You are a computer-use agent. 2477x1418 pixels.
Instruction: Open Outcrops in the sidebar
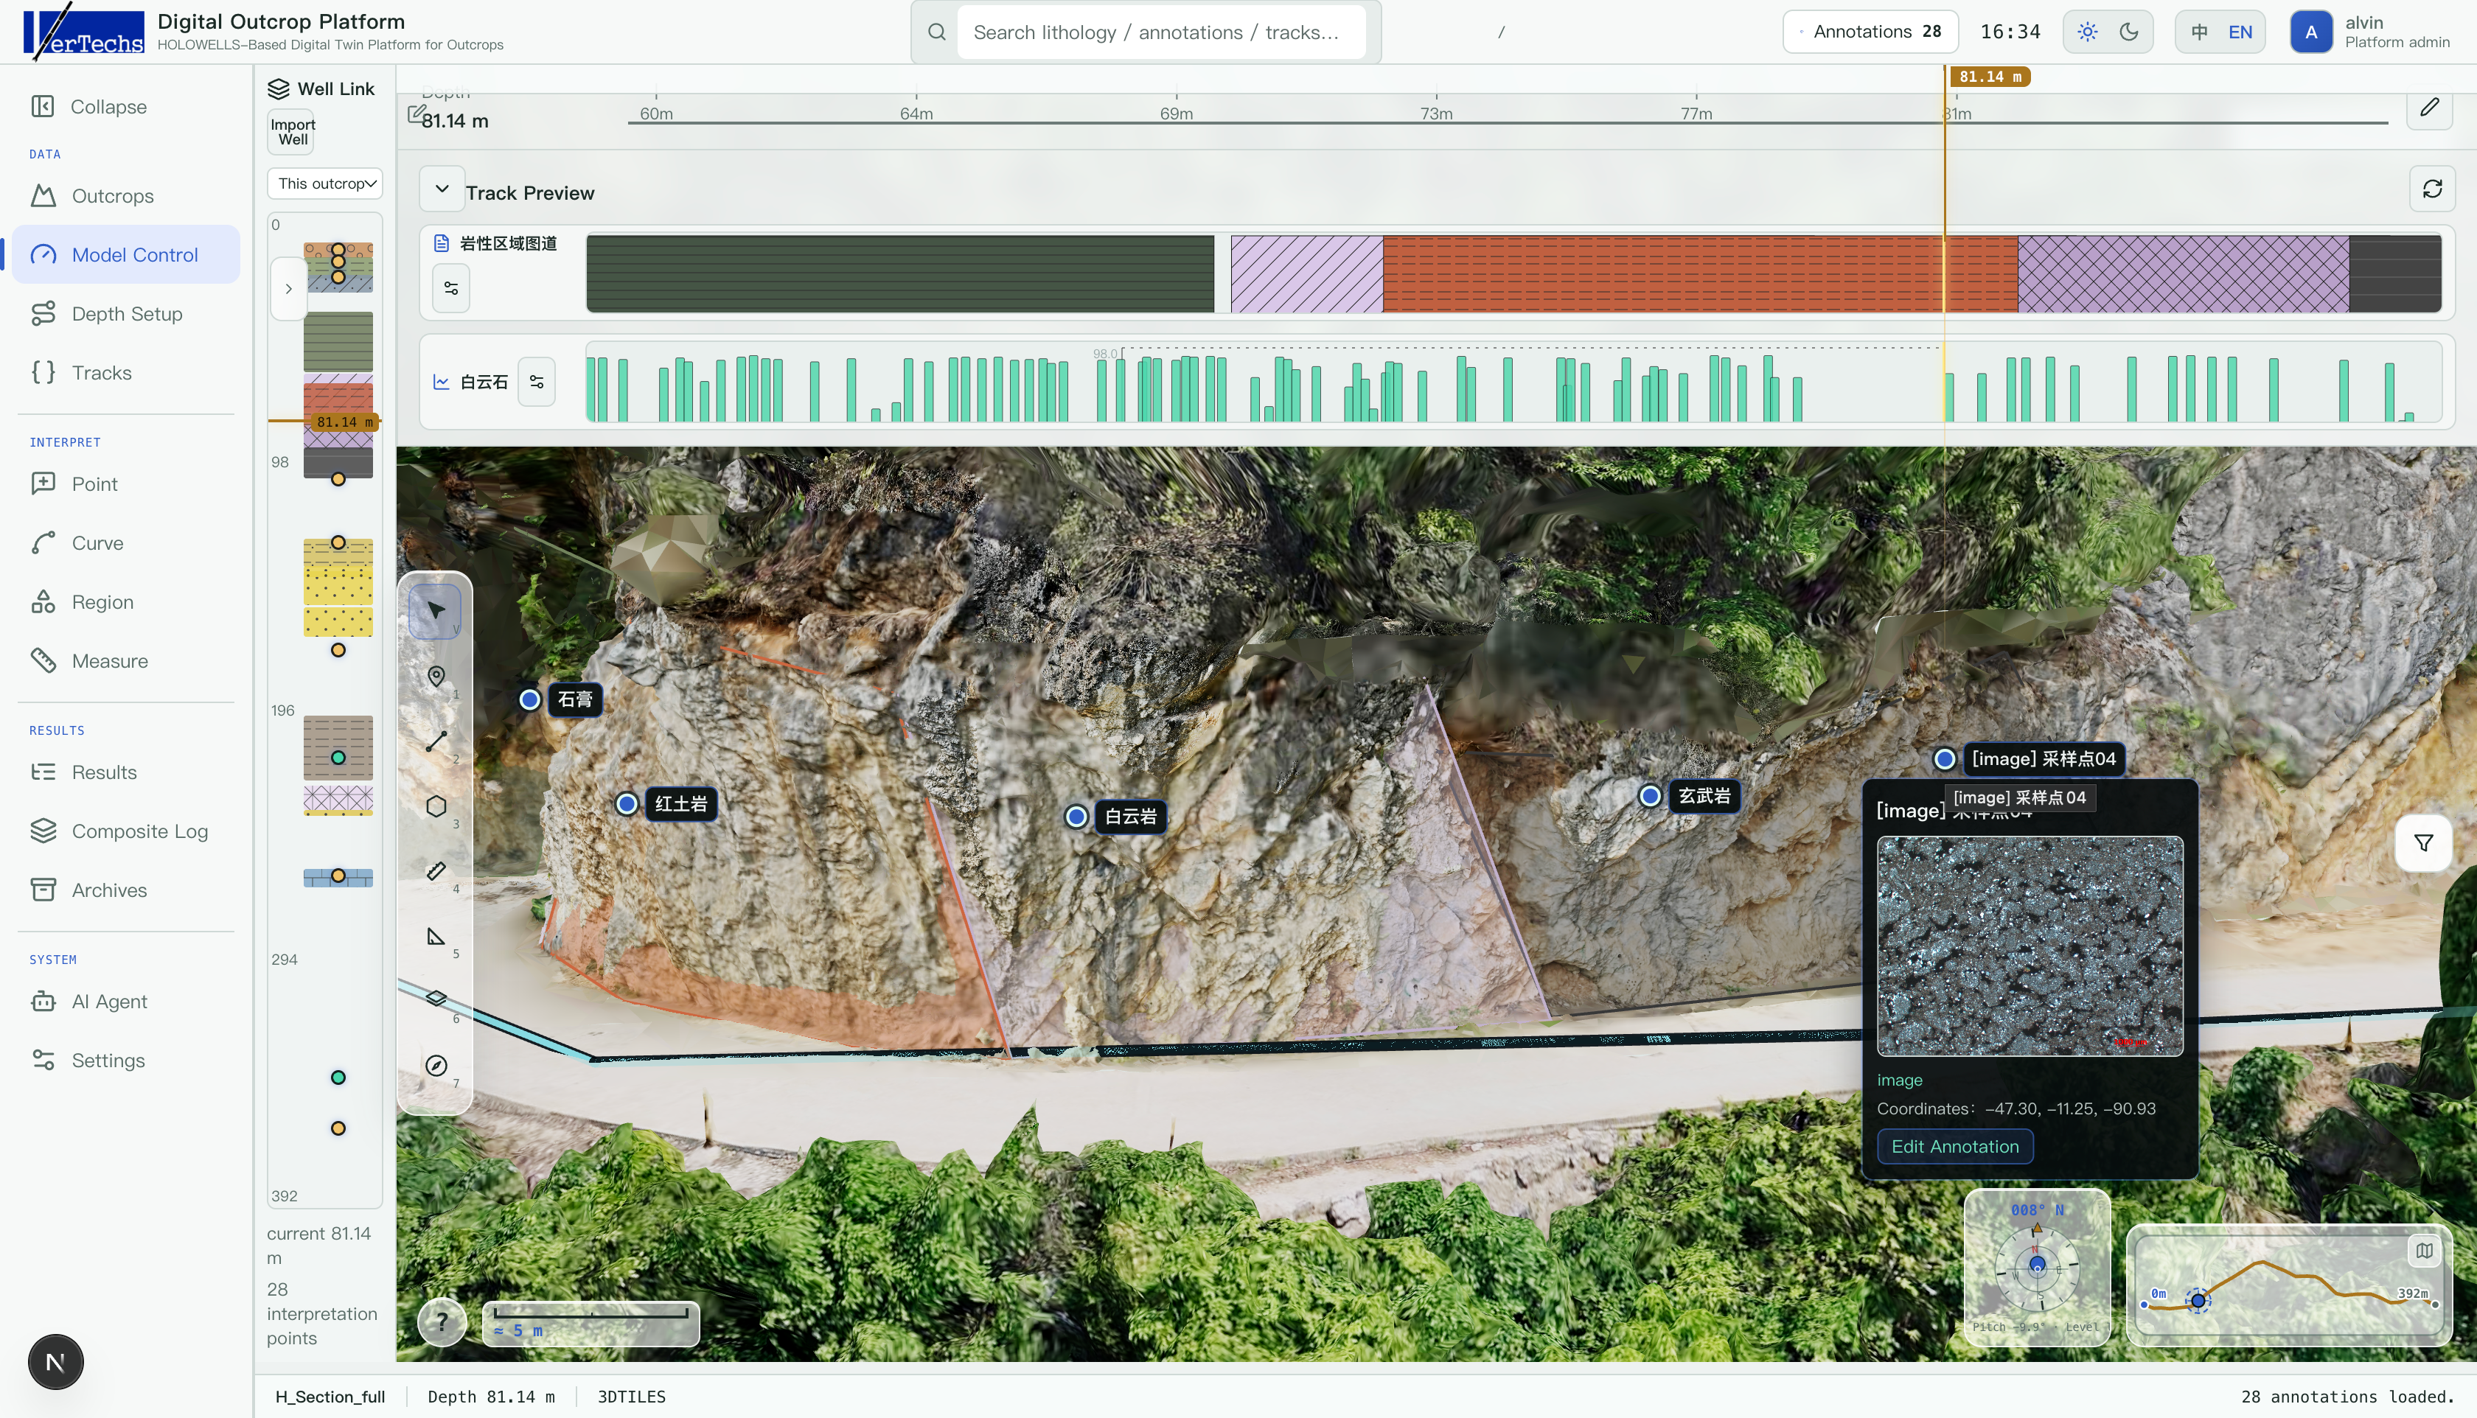(x=125, y=196)
